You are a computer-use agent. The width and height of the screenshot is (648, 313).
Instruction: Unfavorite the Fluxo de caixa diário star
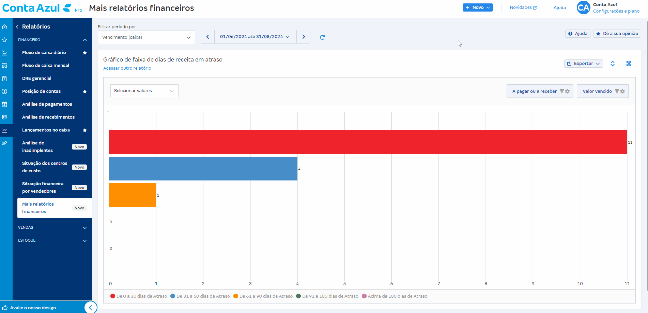click(x=85, y=53)
